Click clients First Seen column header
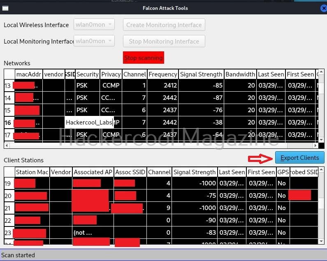 click(261, 172)
